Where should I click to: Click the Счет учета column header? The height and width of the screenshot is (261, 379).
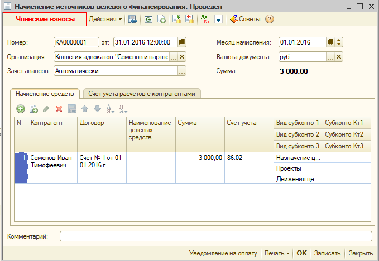249,134
